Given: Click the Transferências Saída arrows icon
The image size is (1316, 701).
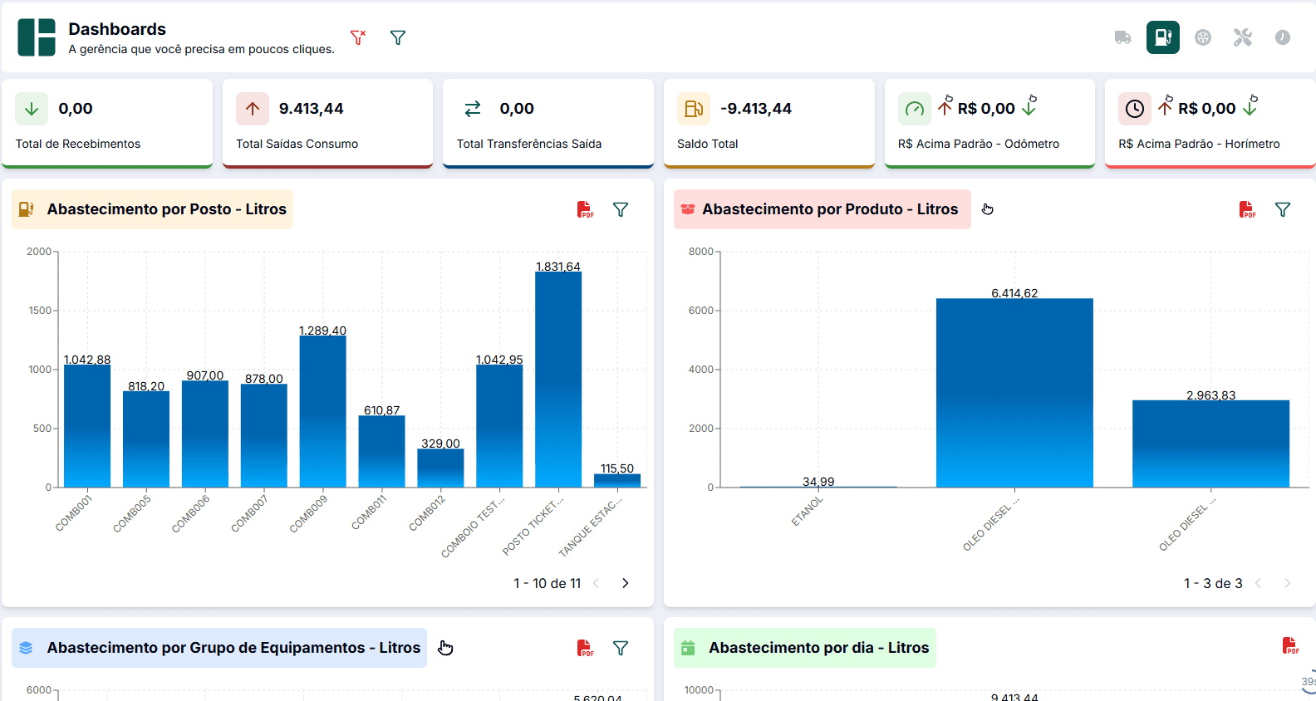Looking at the screenshot, I should coord(473,109).
